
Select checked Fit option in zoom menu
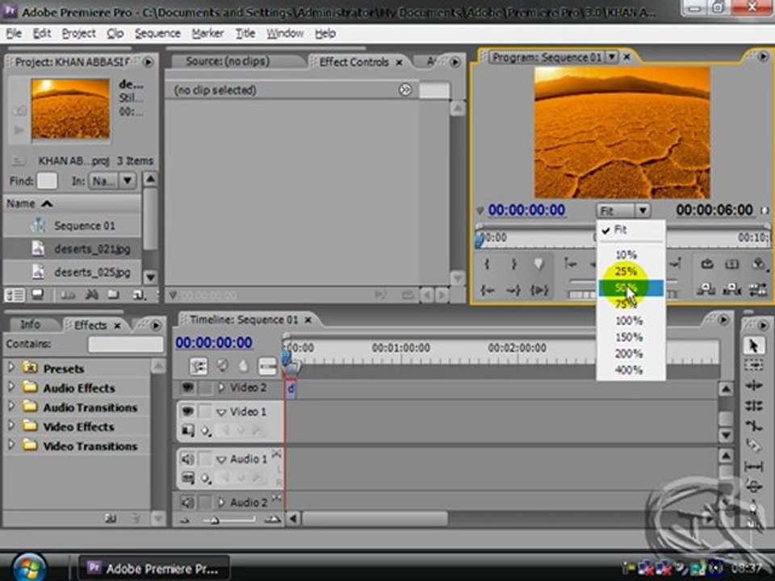(x=630, y=230)
